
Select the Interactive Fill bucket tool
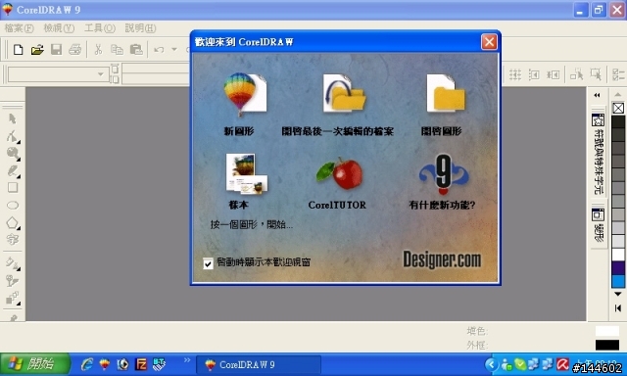pyautogui.click(x=13, y=263)
